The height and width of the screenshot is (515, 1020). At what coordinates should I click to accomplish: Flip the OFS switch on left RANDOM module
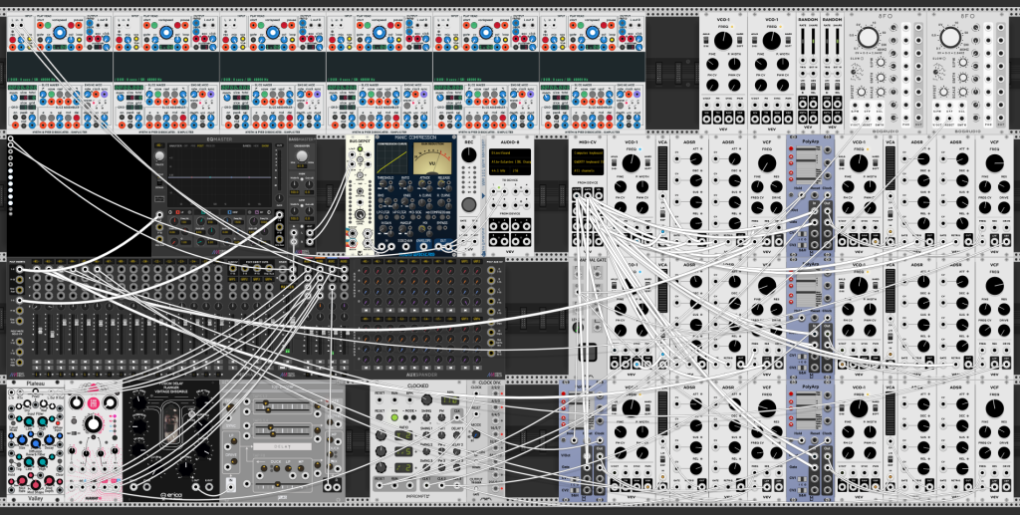click(803, 87)
